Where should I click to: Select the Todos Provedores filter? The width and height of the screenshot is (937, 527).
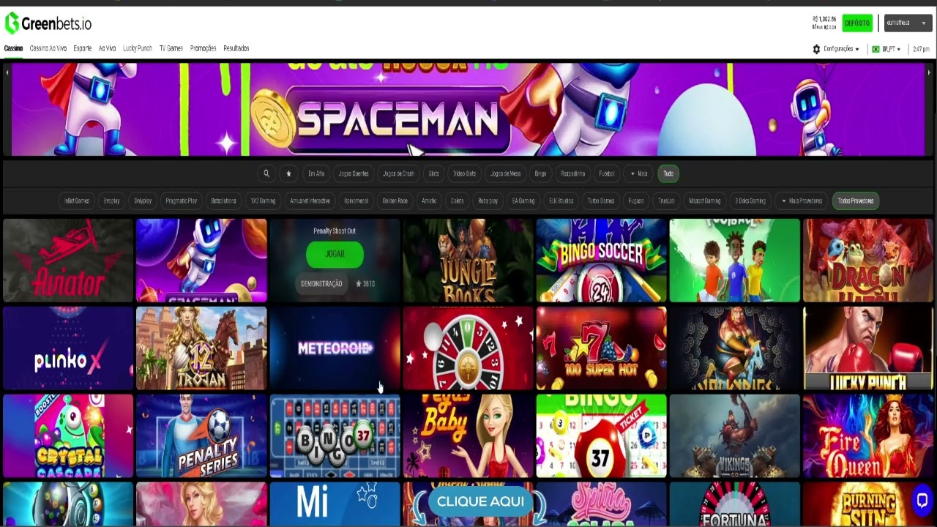(856, 201)
